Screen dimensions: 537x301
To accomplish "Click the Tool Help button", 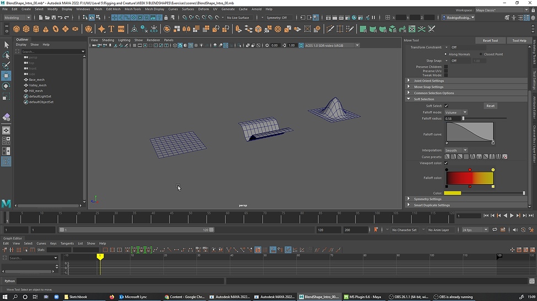I will point(519,41).
